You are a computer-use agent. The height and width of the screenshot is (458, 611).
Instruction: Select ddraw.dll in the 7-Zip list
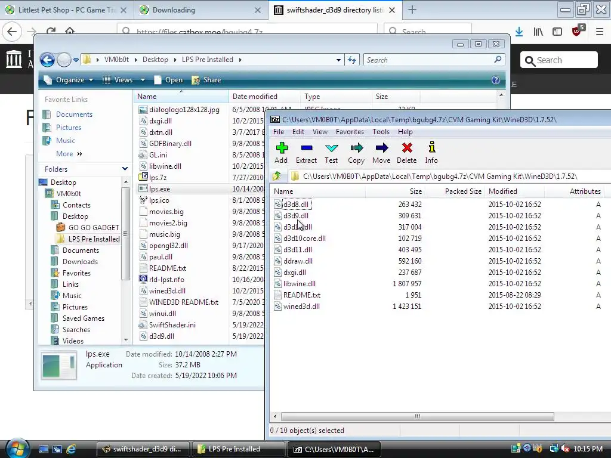click(x=298, y=261)
